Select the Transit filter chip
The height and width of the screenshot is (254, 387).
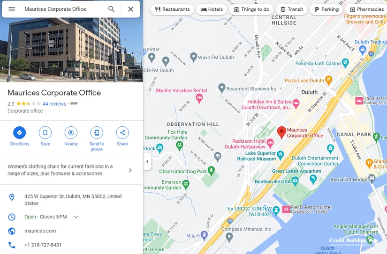291,9
